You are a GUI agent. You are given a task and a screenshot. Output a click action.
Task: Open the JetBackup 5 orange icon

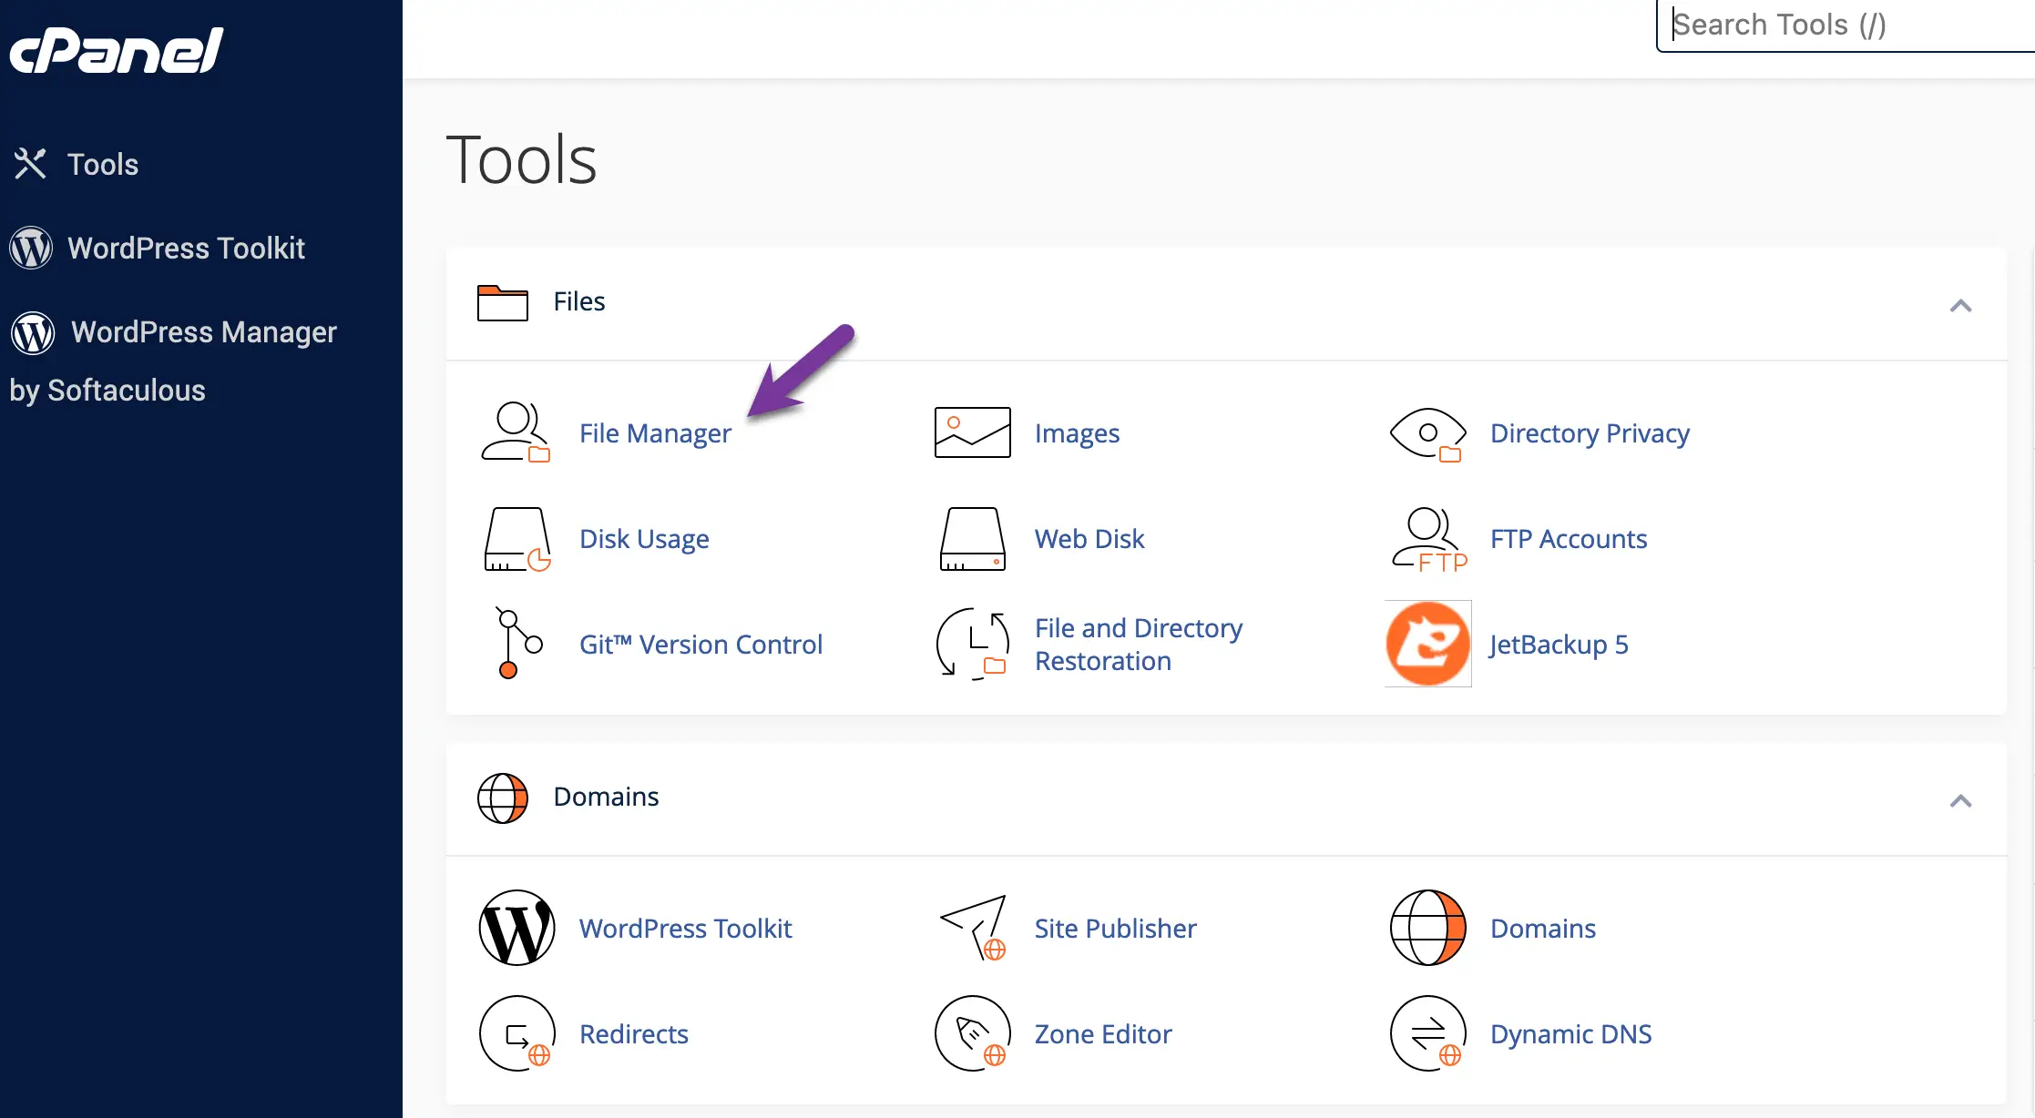tap(1427, 644)
